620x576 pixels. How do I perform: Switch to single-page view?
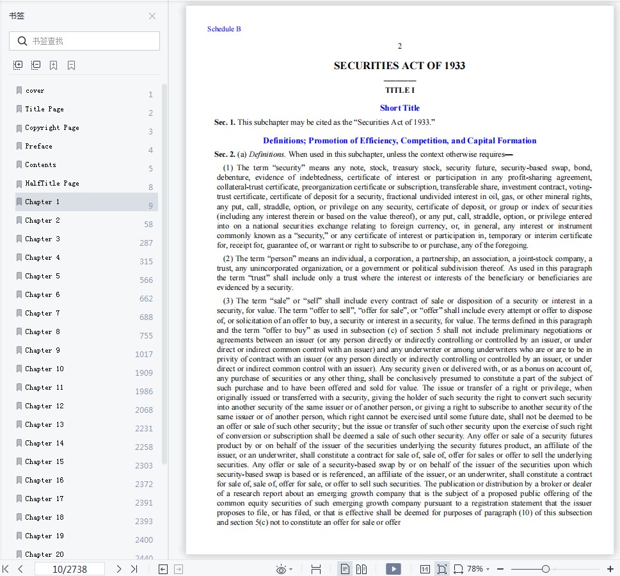(x=345, y=569)
